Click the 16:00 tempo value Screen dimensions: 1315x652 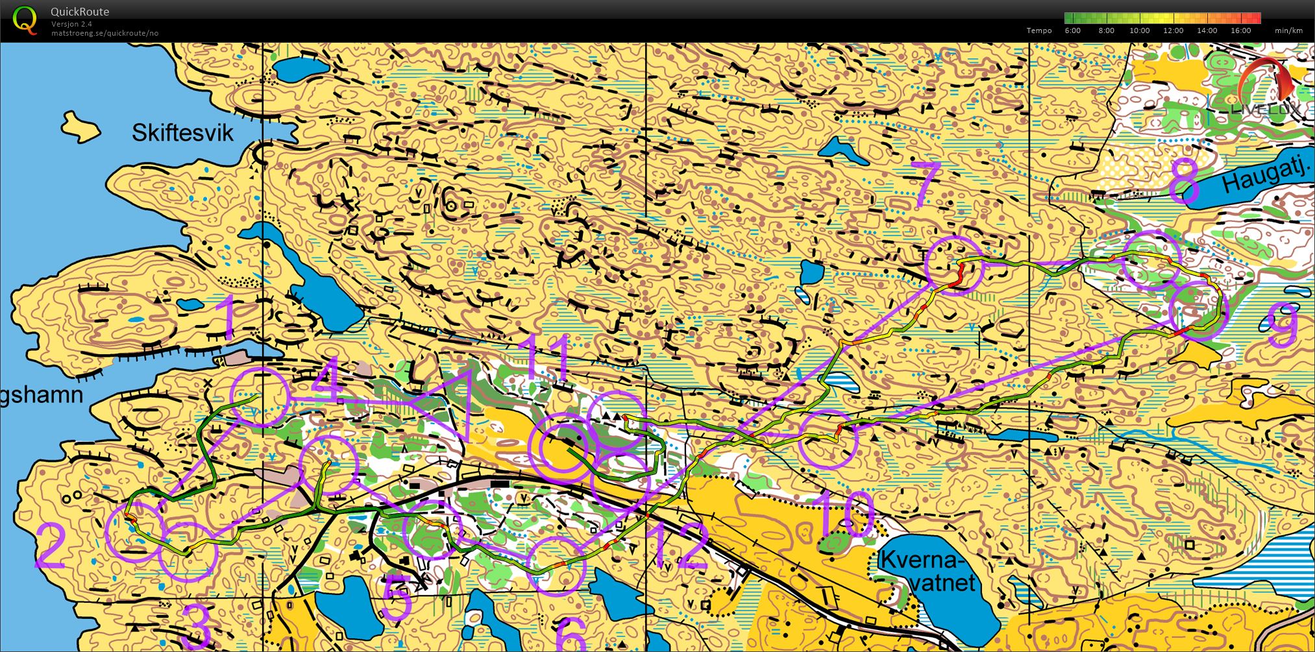click(1240, 30)
